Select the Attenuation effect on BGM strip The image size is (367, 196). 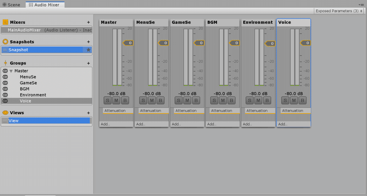(x=224, y=111)
